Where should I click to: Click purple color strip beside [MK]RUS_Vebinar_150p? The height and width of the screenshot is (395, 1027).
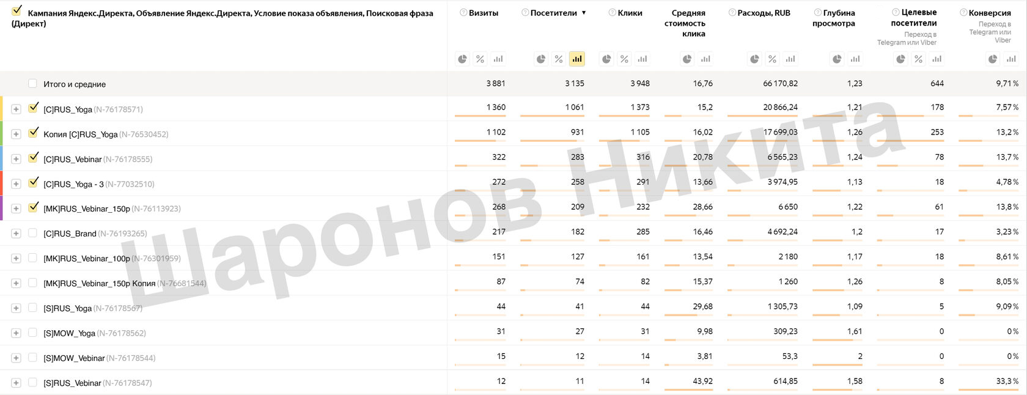pos(1,208)
